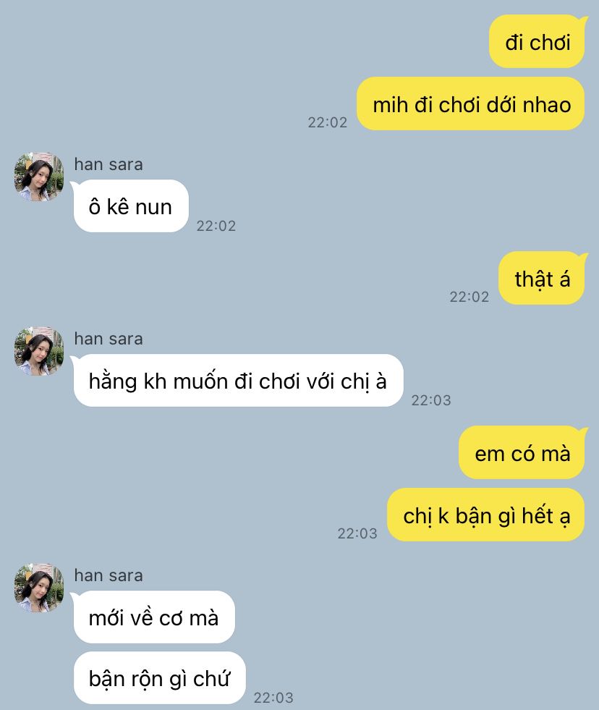Click han sara name above 'ô kê nun'
Viewport: 599px width, 710px height.
tap(109, 164)
